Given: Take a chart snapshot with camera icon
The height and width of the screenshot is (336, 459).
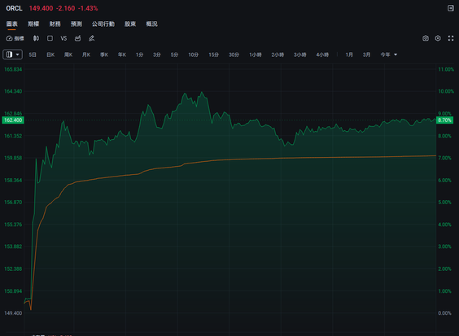Looking at the screenshot, I should pyautogui.click(x=426, y=38).
